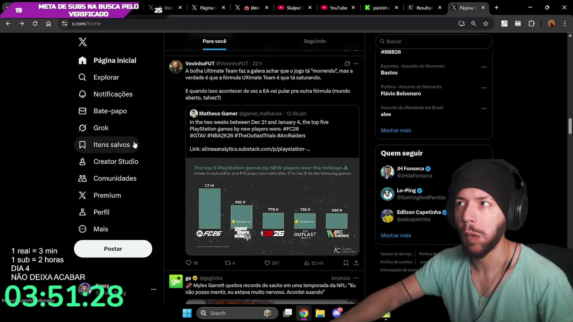573x322 pixels.
Task: Share the VovinhoFUT post
Action: click(356, 263)
